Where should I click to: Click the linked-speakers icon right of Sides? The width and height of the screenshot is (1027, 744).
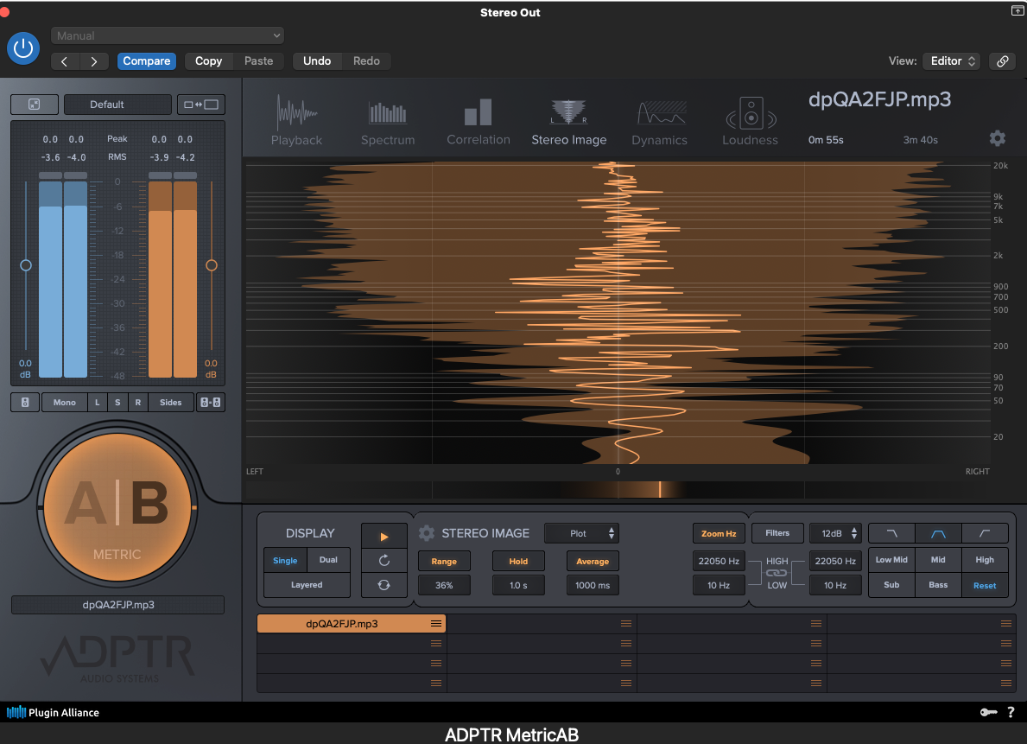coord(210,403)
